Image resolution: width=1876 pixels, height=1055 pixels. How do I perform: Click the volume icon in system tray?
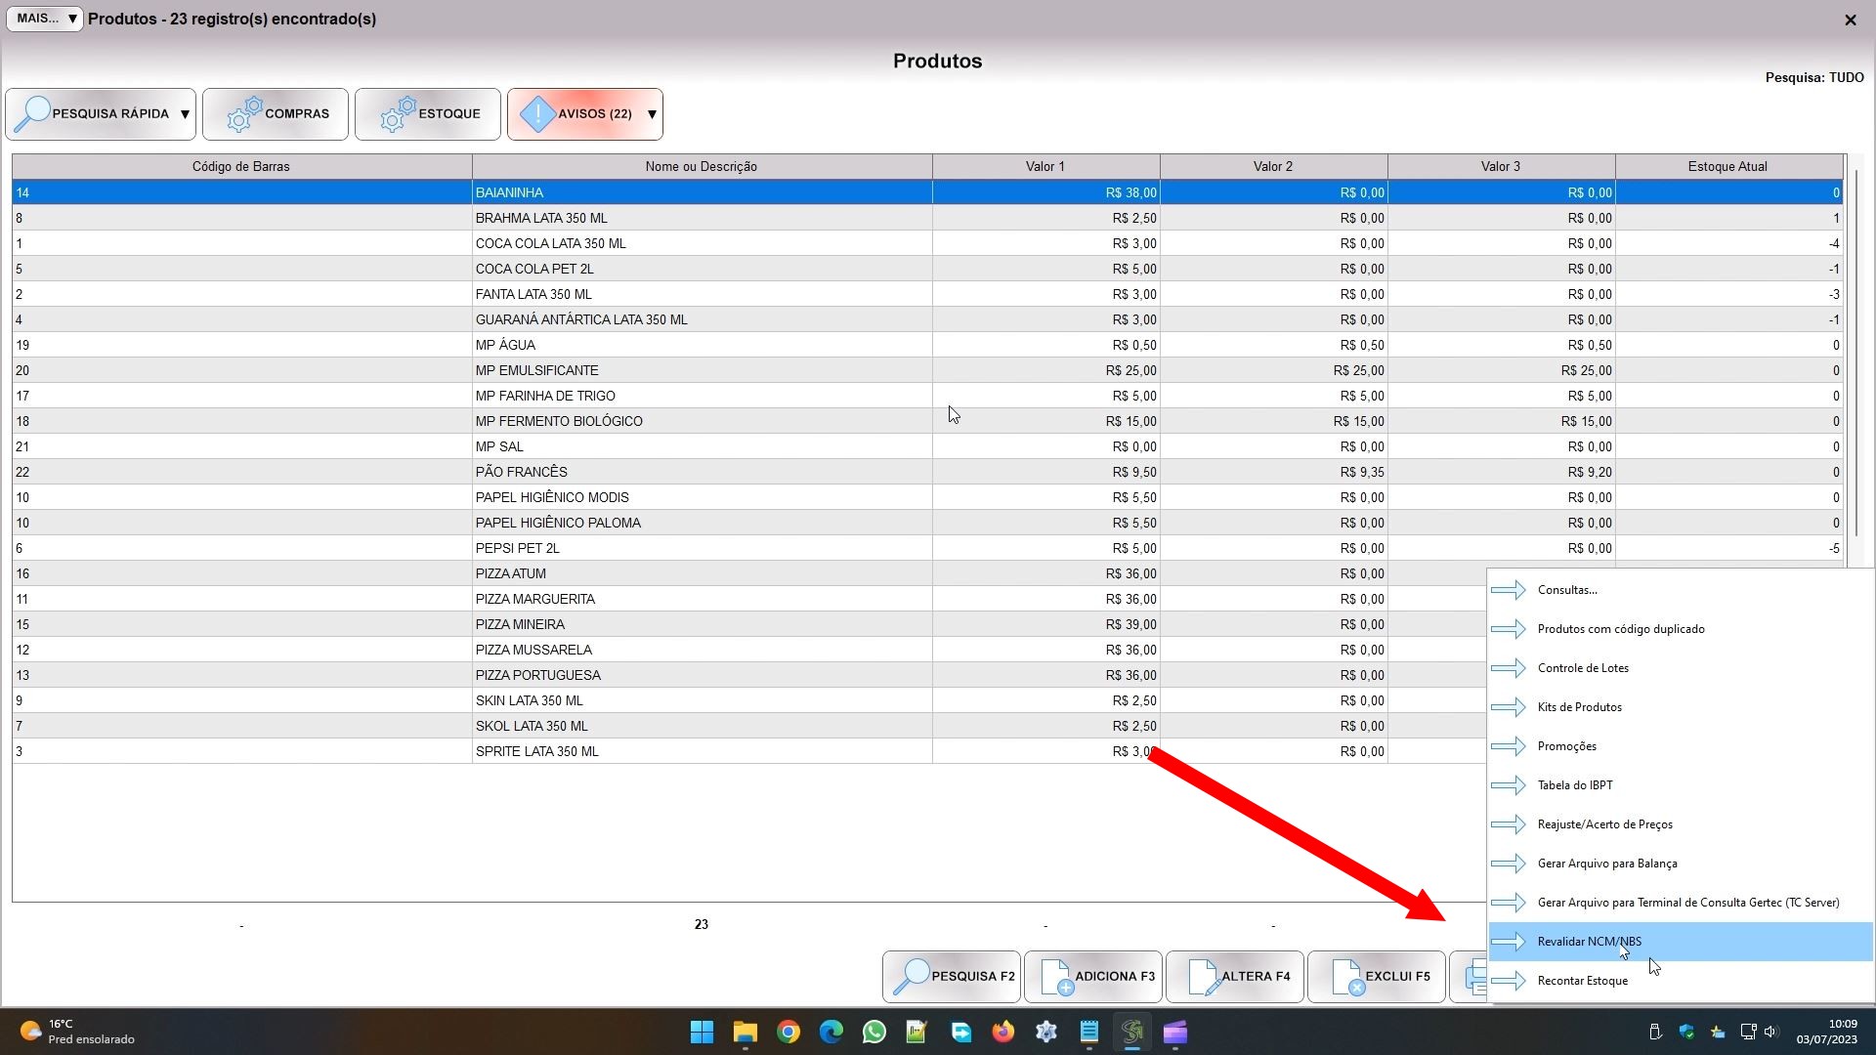(1771, 1032)
